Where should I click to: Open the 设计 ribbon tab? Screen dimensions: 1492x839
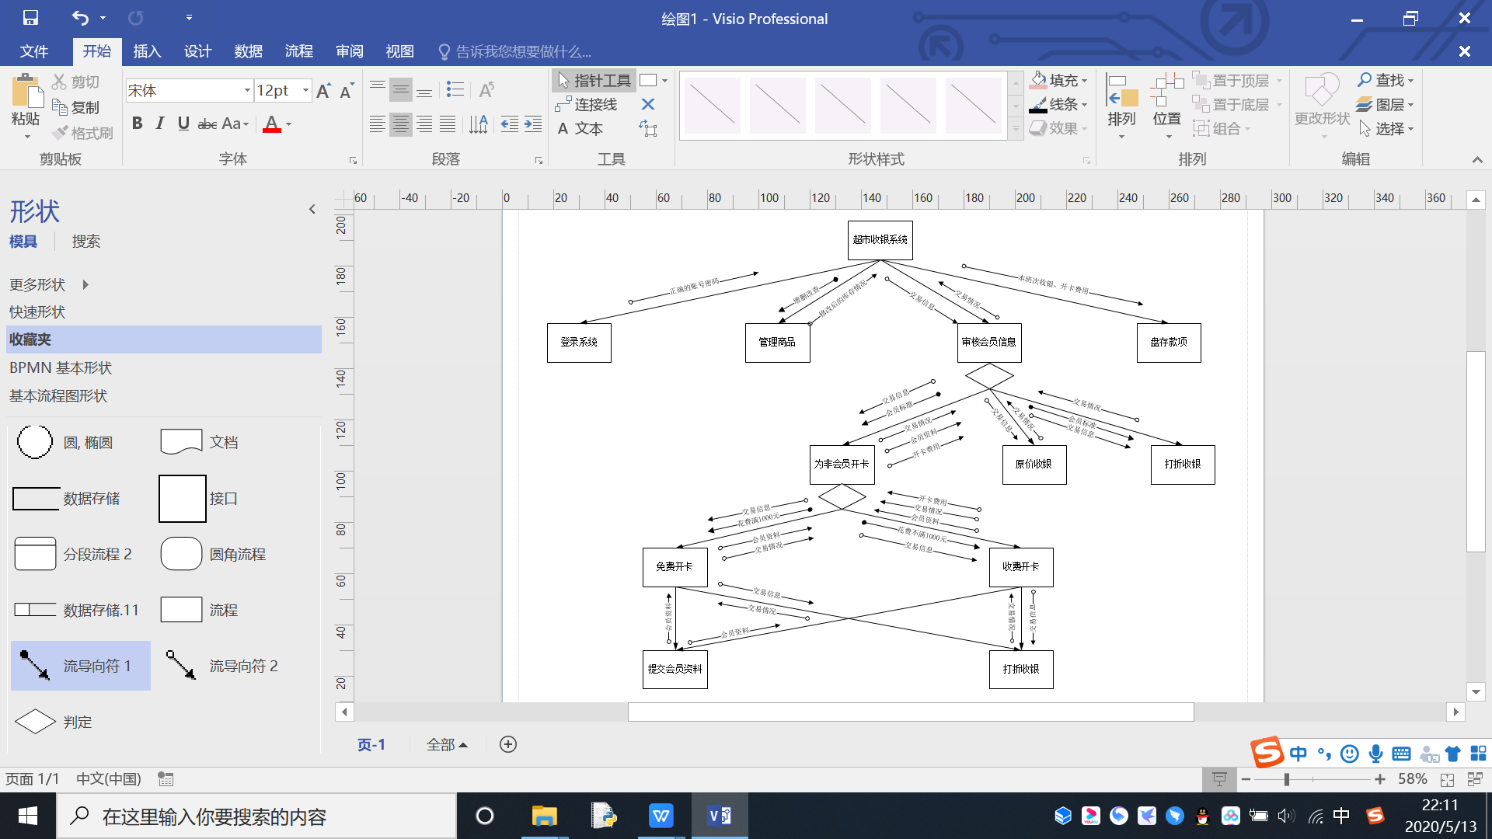coord(197,51)
